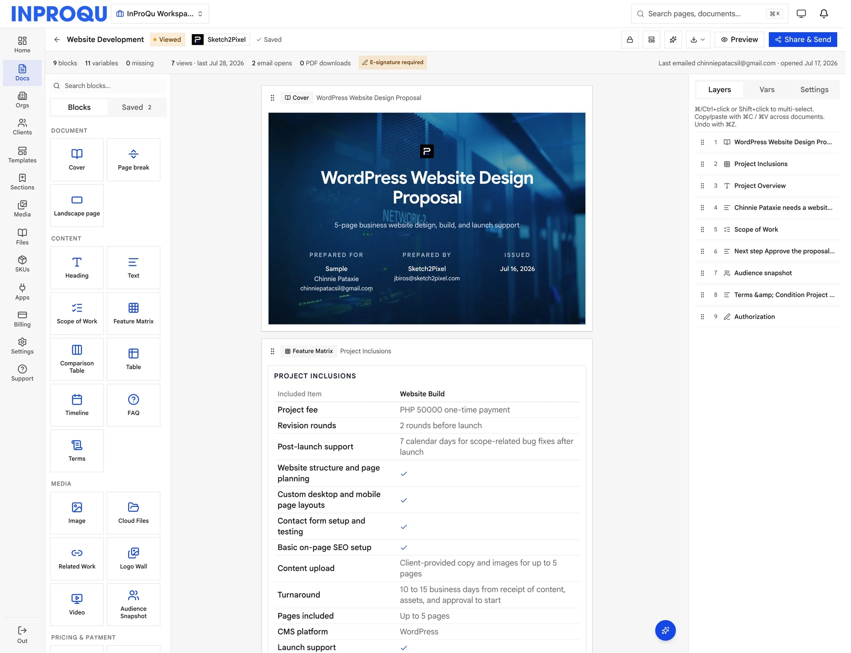The height and width of the screenshot is (653, 851).
Task: Click the Preview button
Action: (x=739, y=40)
